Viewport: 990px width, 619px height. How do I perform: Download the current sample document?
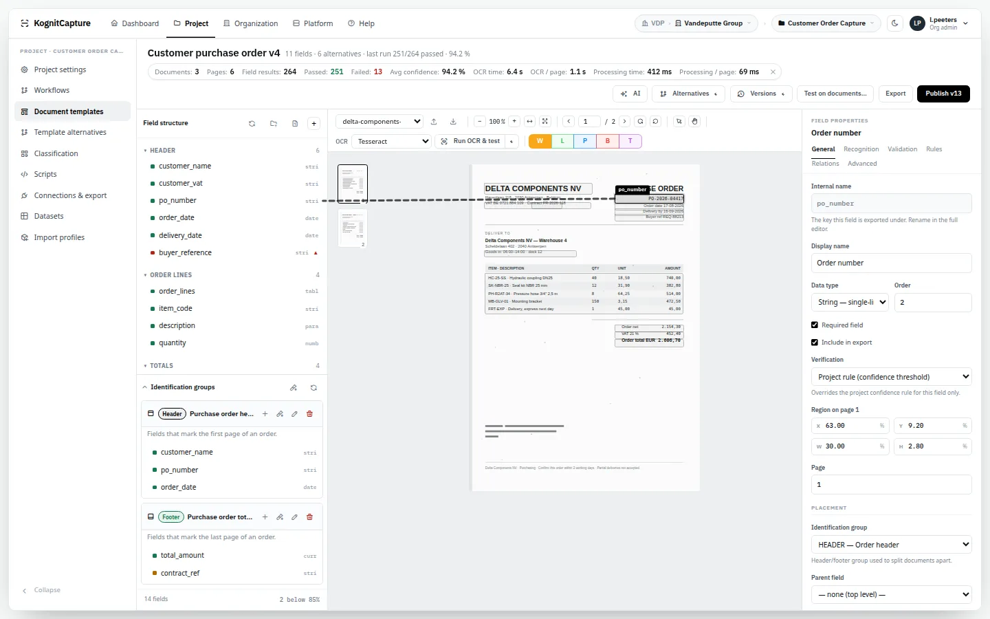453,122
